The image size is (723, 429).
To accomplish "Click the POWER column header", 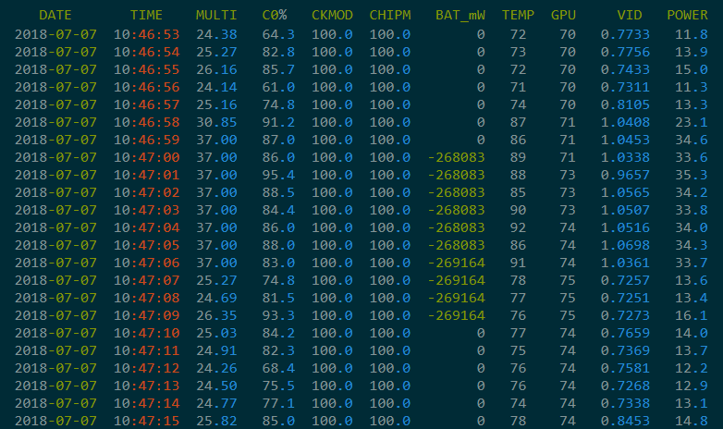I will pos(687,15).
